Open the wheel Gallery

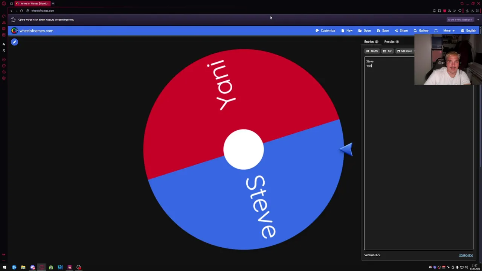tap(421, 30)
